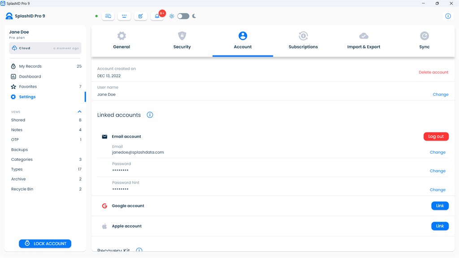Open the Import & Export tab
459x258 pixels.
point(364,41)
